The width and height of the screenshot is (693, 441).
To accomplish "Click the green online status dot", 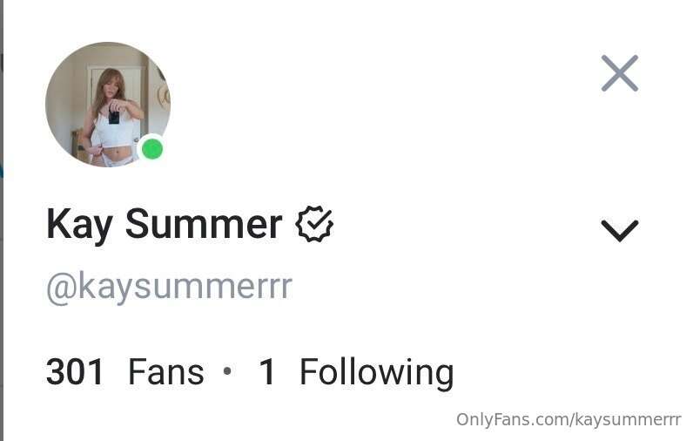I will [152, 149].
